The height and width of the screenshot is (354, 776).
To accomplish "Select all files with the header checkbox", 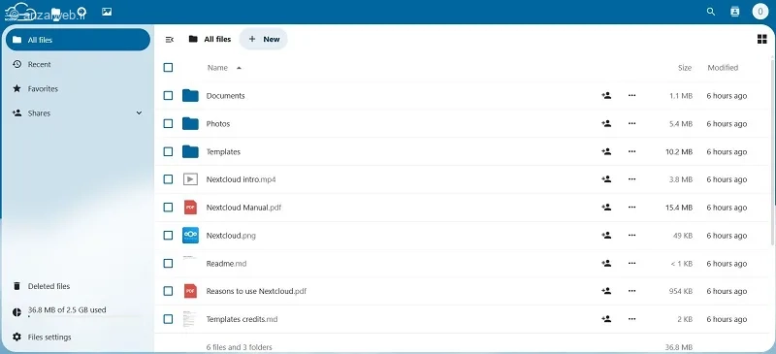I will [x=168, y=67].
